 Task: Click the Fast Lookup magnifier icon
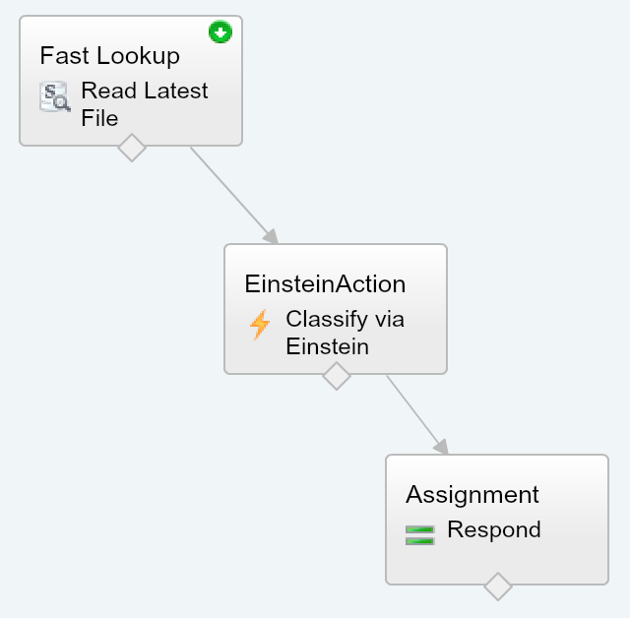point(55,97)
